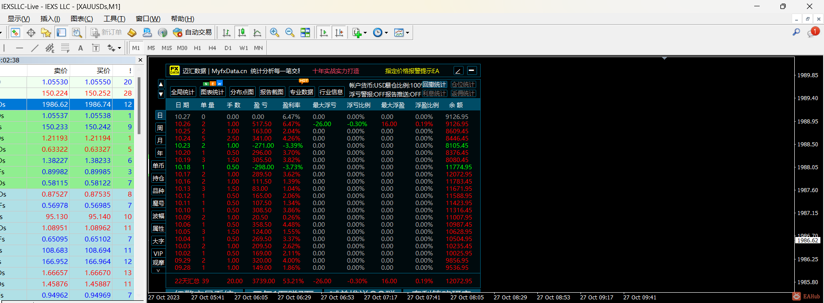The width and height of the screenshot is (824, 303).
Task: Open the 全局统计 statistics view
Action: click(183, 92)
